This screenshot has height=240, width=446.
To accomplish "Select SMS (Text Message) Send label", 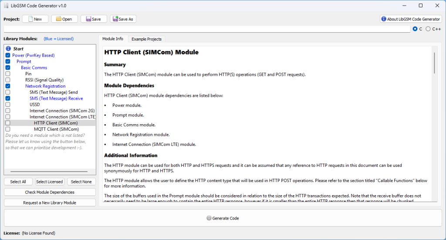I will pos(54,92).
